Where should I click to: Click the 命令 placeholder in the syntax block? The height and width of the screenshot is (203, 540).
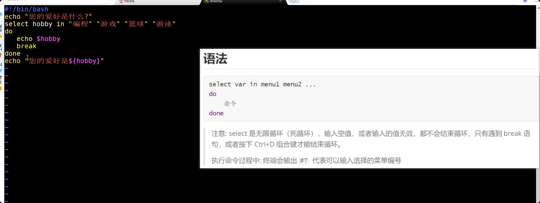point(230,104)
